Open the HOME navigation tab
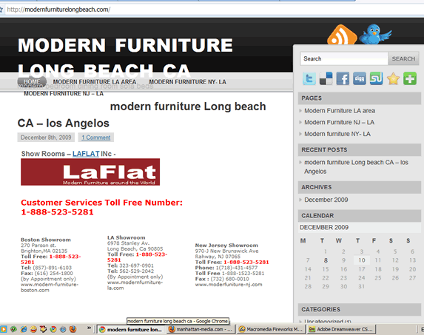The width and height of the screenshot is (424, 335). point(32,81)
